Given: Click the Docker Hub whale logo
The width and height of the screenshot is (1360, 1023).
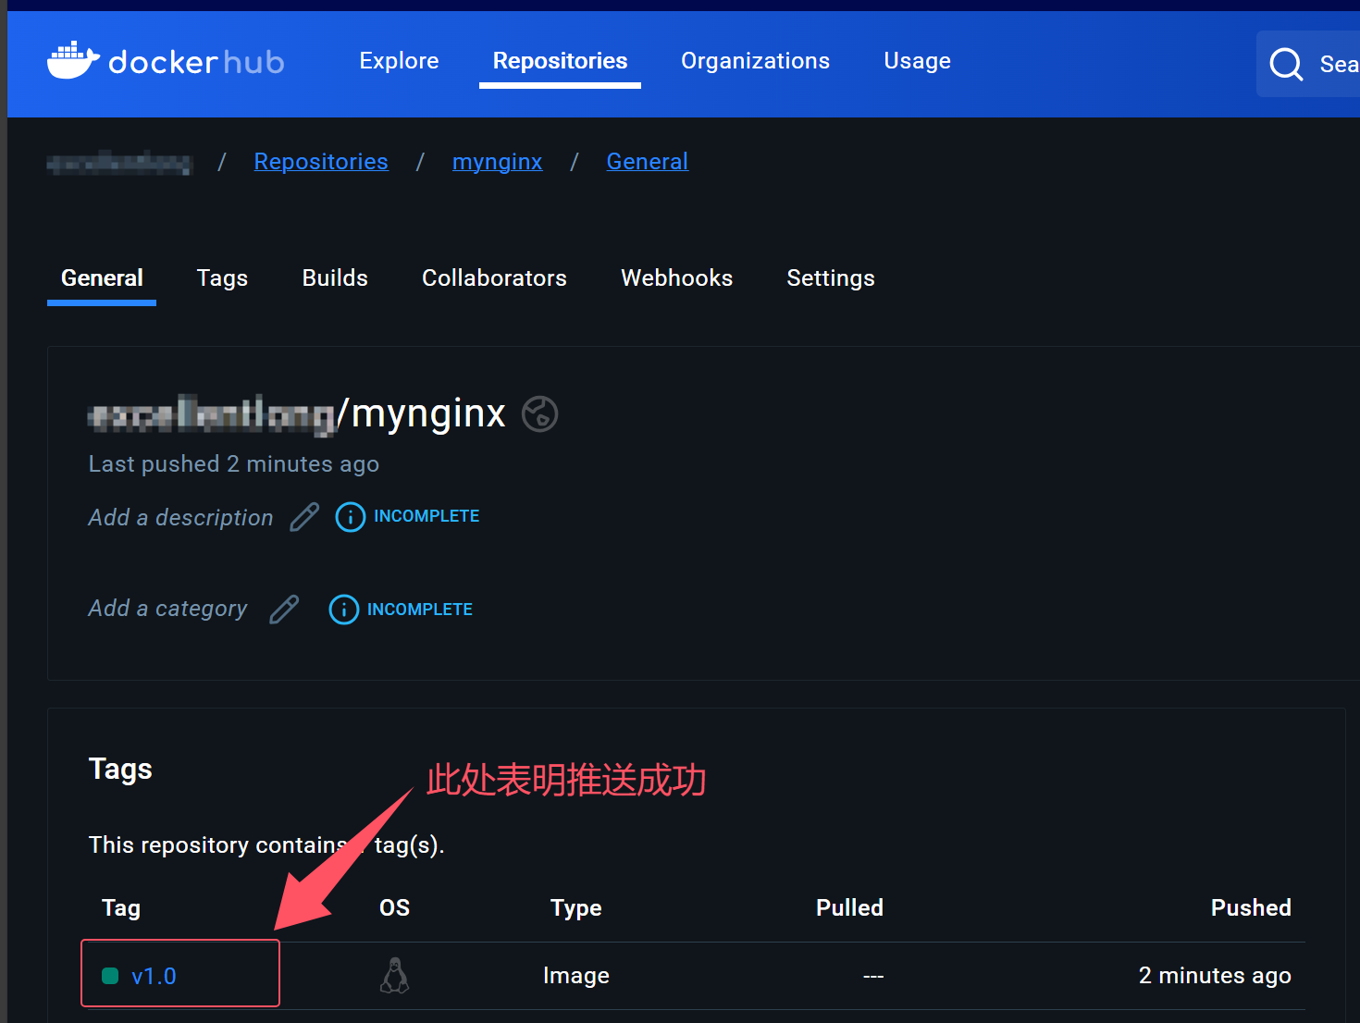Looking at the screenshot, I should (73, 61).
